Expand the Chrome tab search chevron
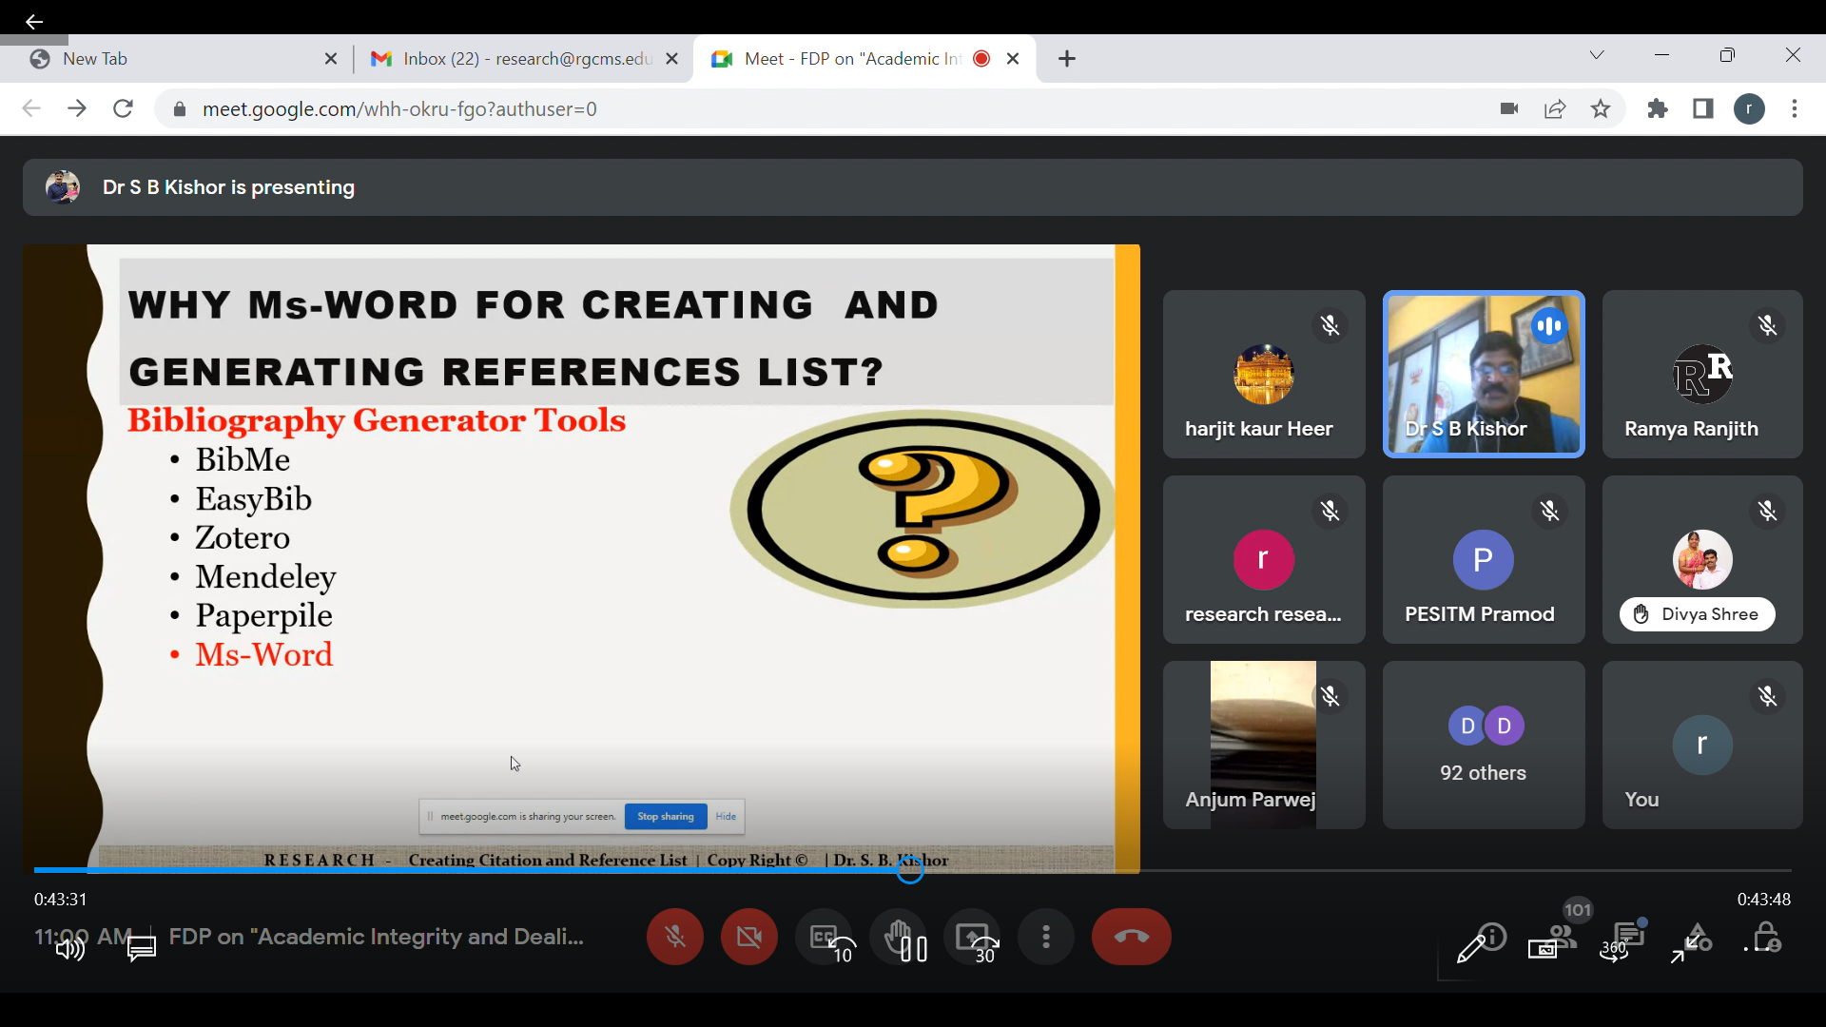 pos(1597,55)
